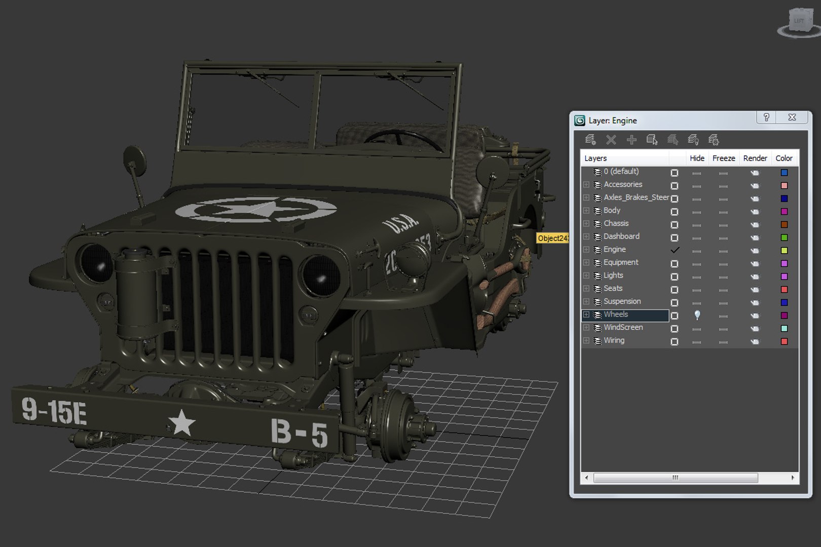Click the Render column header

click(x=755, y=158)
